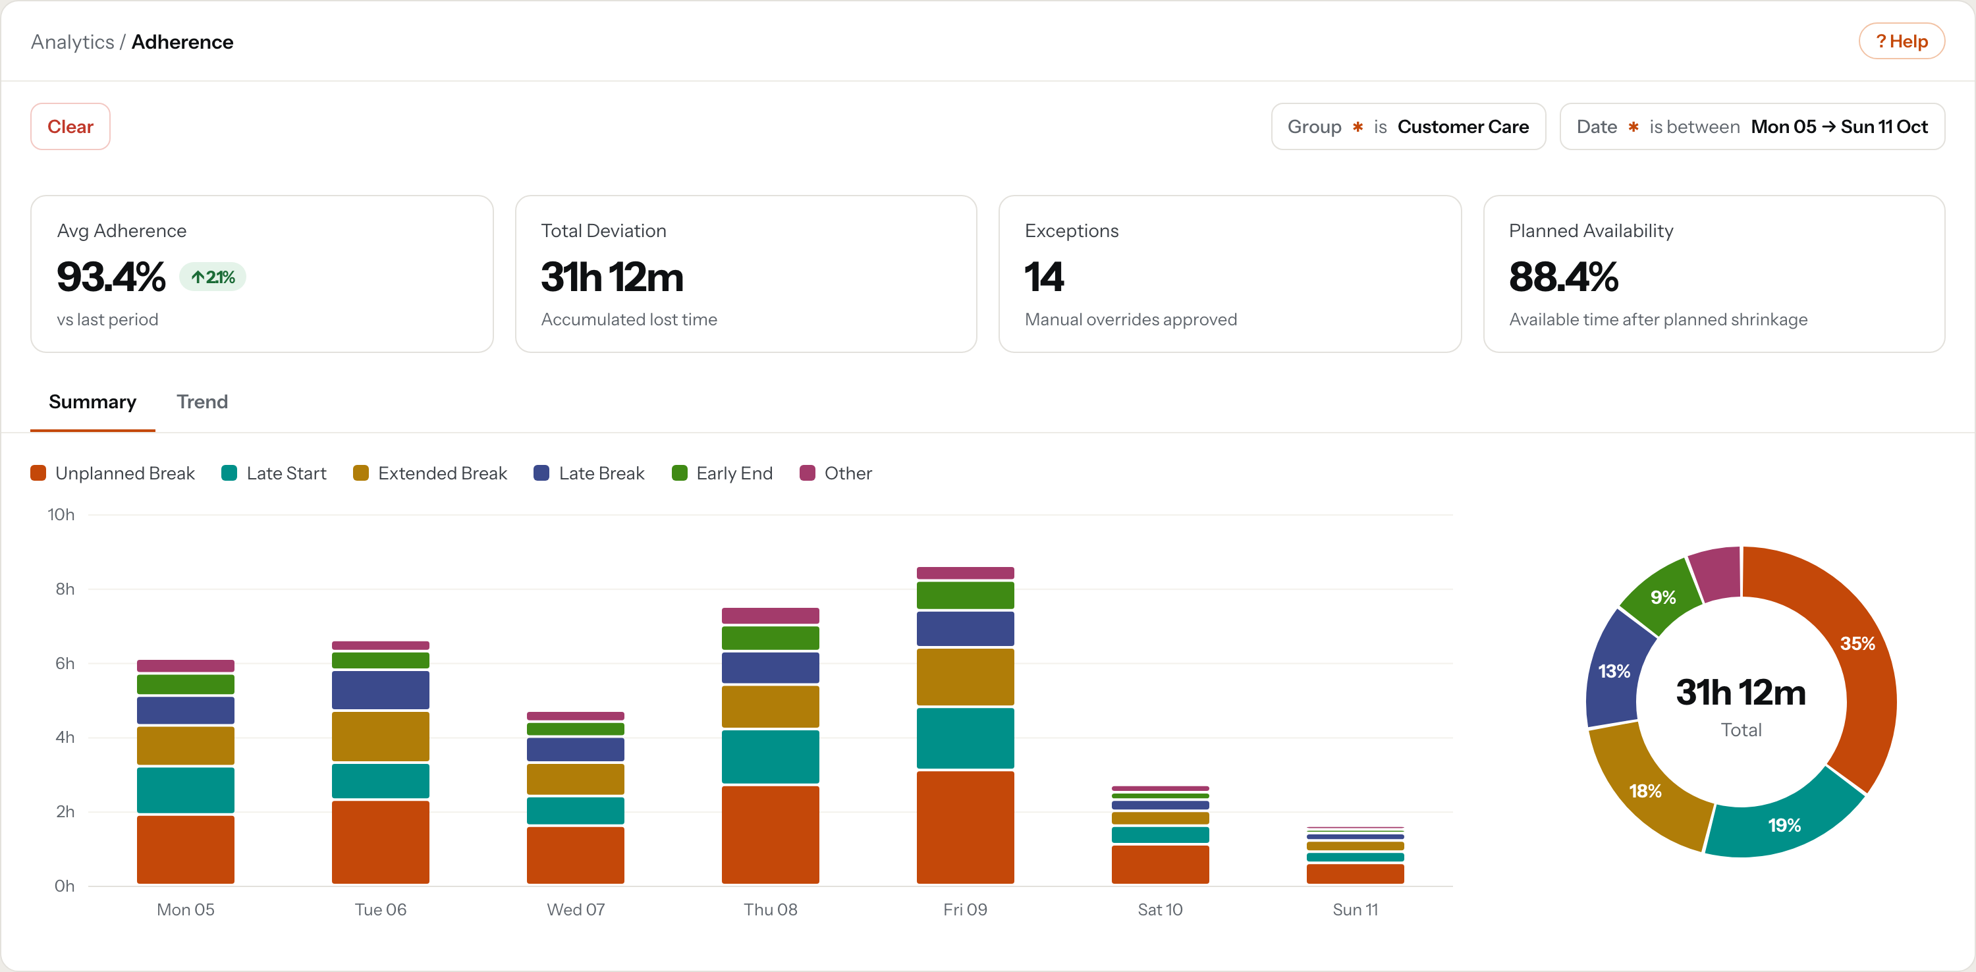Click Sat 10 Unplanned Break bar segment
The width and height of the screenshot is (1976, 972).
coord(1160,865)
